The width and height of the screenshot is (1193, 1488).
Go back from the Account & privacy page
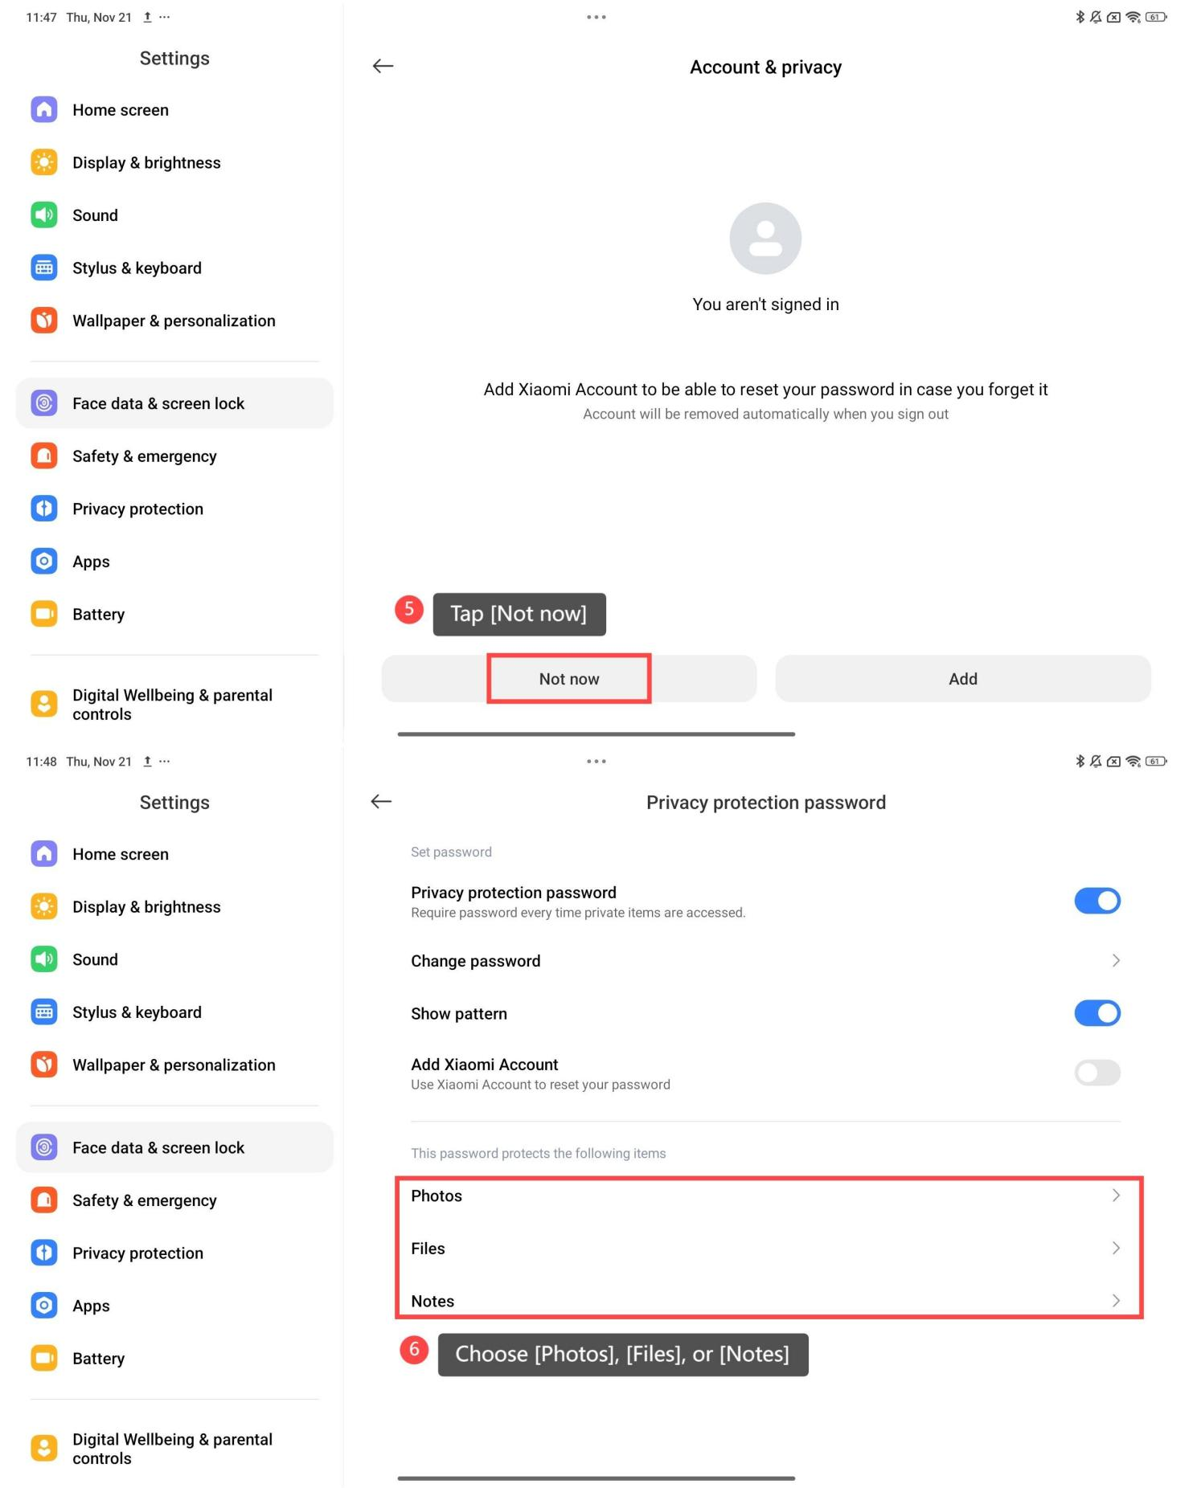(x=383, y=66)
